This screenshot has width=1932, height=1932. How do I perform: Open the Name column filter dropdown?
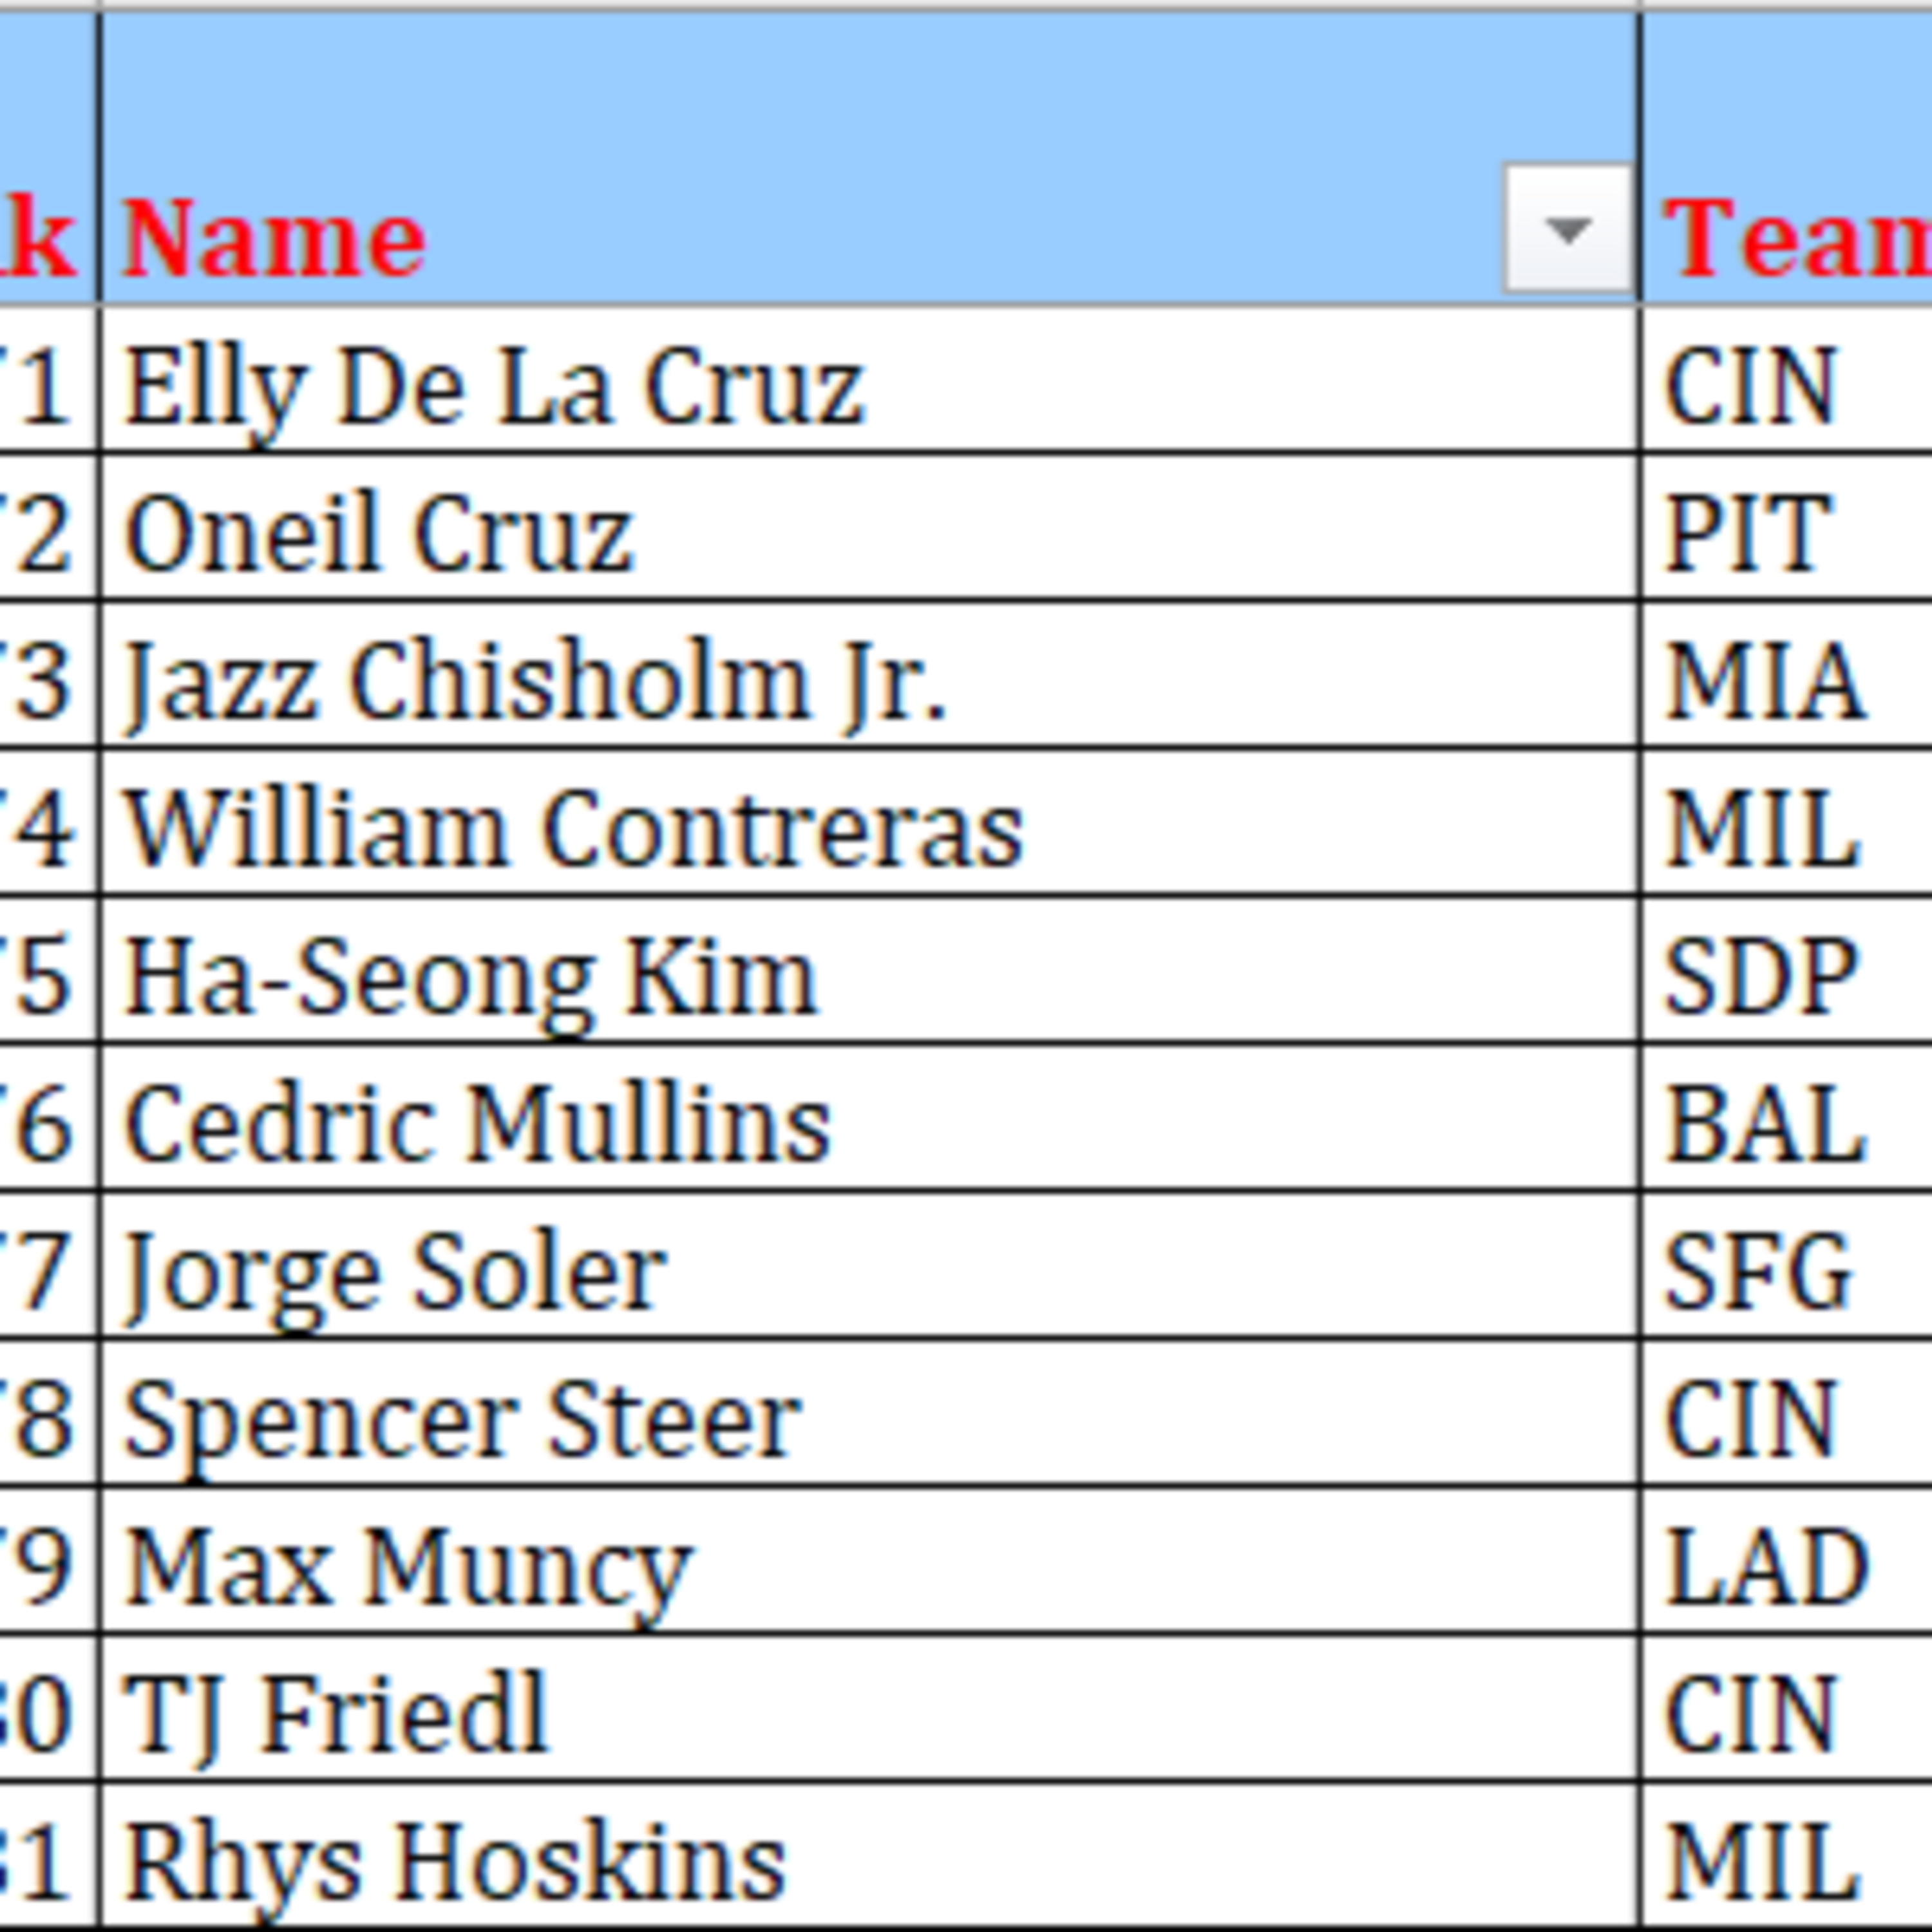coord(1566,230)
